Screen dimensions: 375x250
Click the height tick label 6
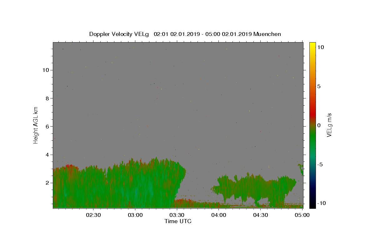click(47, 127)
